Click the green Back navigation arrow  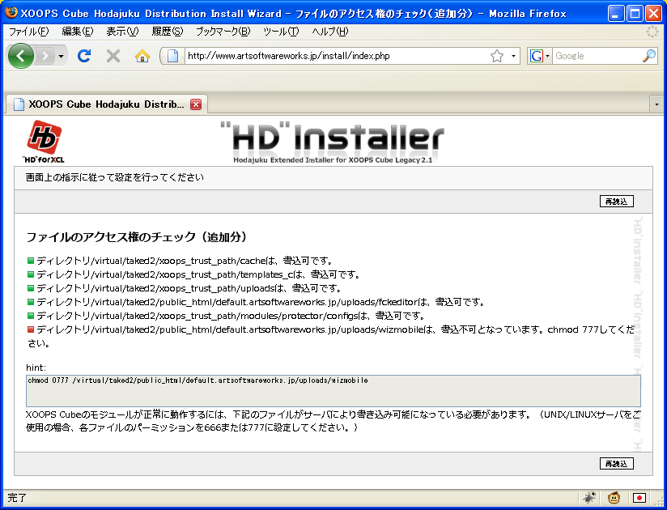(x=21, y=56)
